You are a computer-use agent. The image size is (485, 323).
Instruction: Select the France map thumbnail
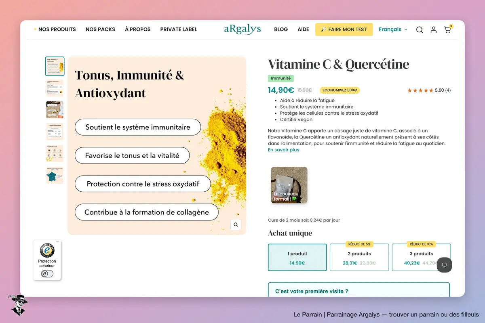[x=55, y=175]
